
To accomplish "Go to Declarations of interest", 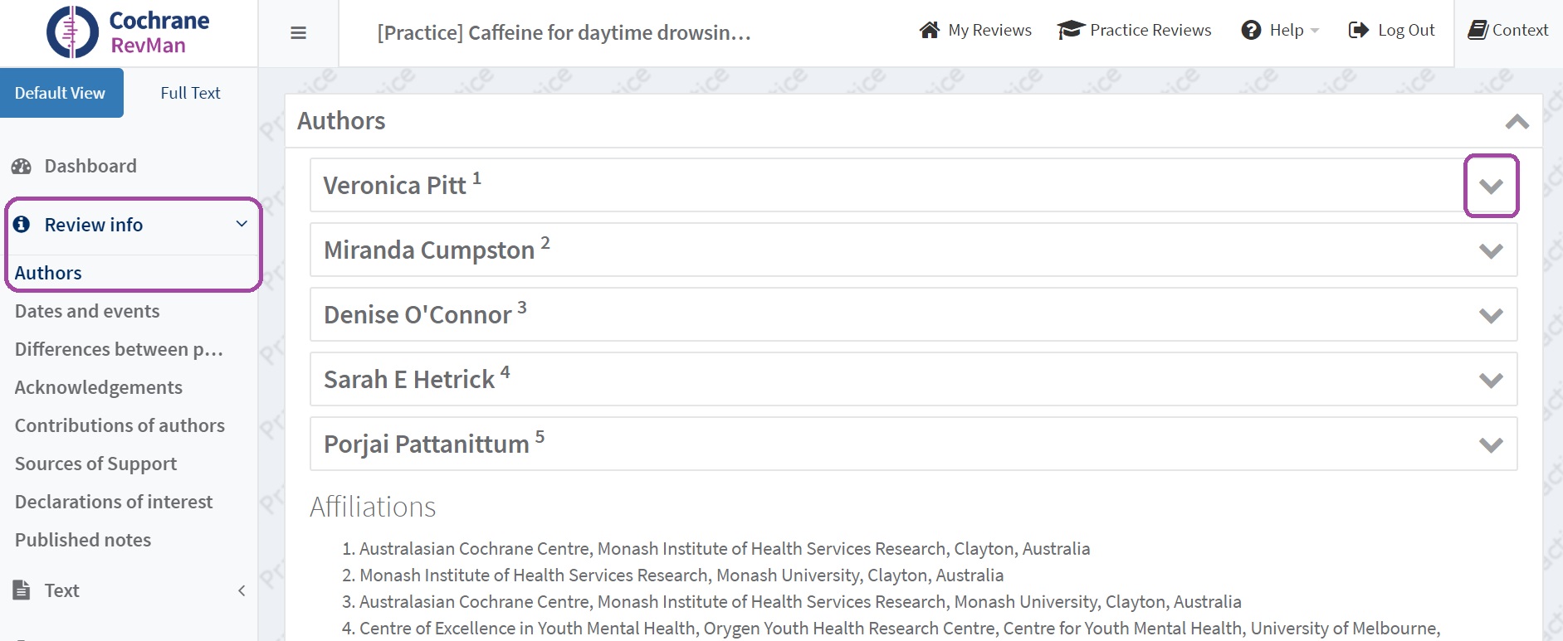I will (x=114, y=502).
